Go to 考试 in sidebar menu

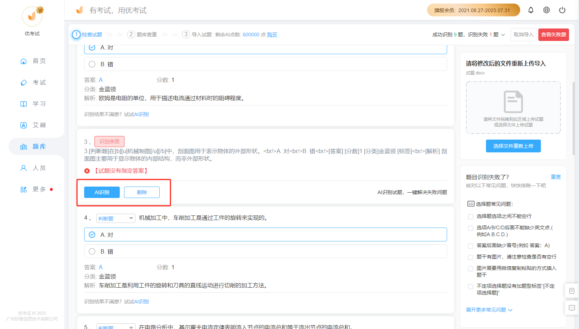(39, 83)
